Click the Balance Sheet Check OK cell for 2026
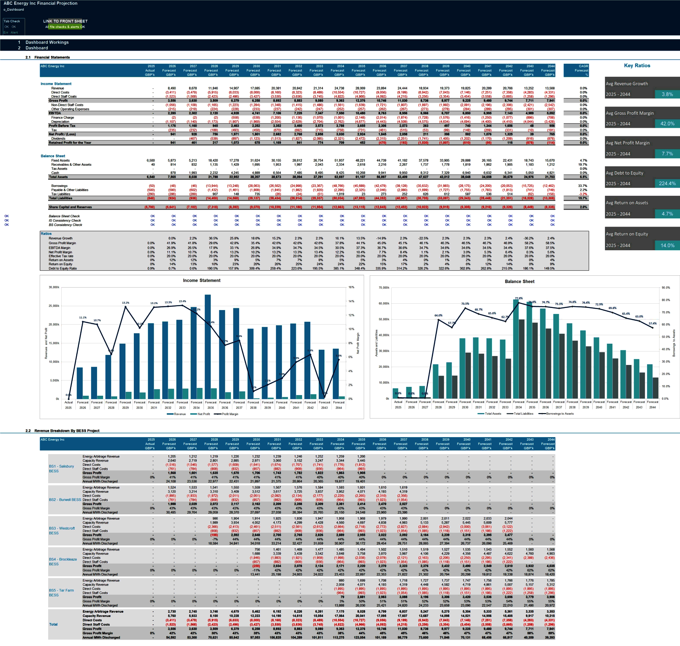 (x=173, y=216)
